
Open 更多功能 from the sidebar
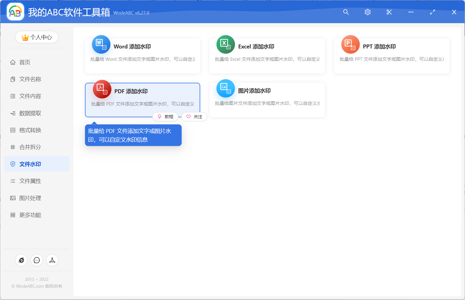[x=28, y=215]
